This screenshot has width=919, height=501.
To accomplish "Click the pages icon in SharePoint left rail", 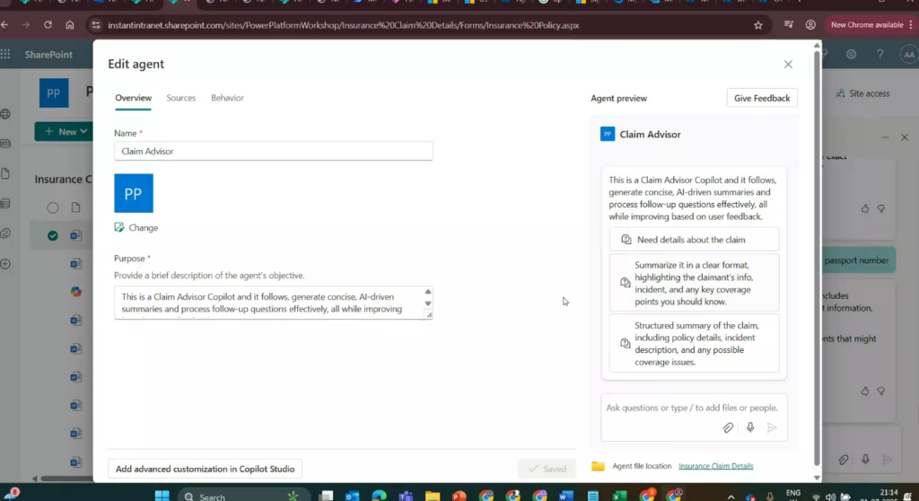I will coord(6,173).
